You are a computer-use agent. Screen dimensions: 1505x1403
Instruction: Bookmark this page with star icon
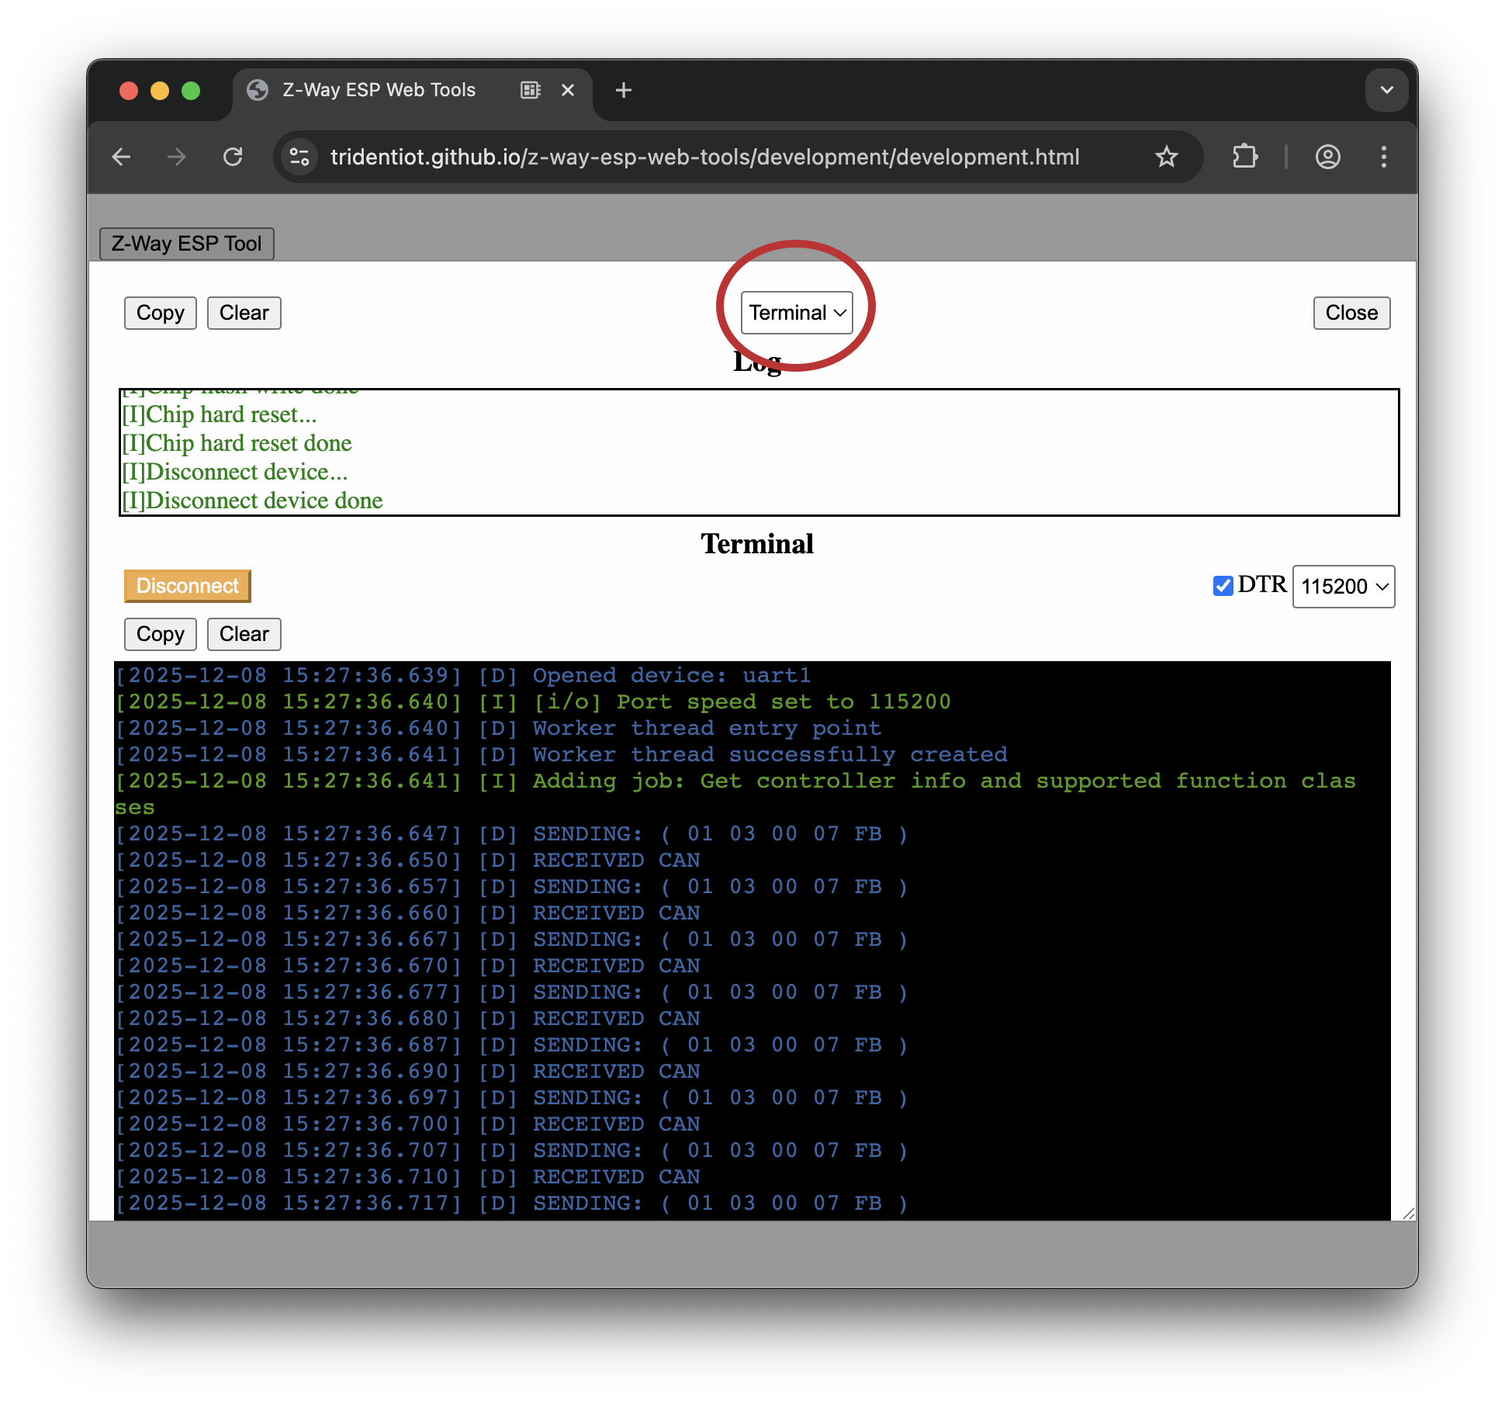point(1166,158)
